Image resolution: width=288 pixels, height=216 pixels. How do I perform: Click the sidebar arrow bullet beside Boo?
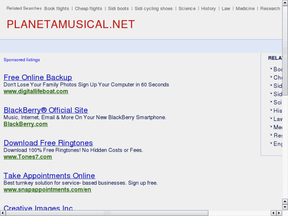tap(271, 69)
